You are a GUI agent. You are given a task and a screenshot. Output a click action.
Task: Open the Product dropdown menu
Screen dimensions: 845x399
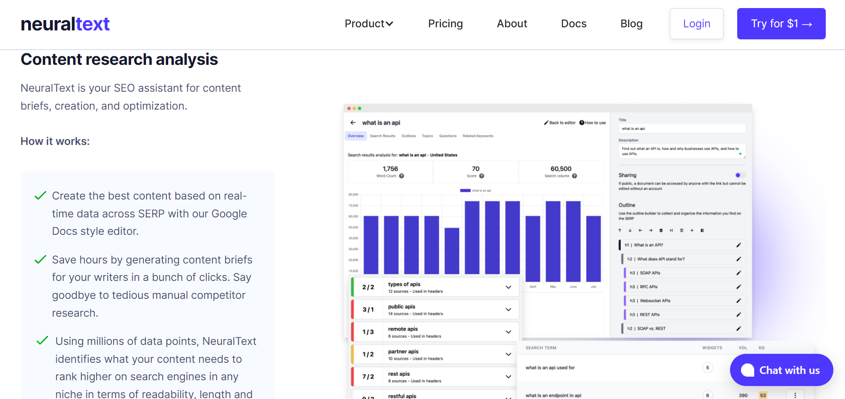pyautogui.click(x=369, y=24)
